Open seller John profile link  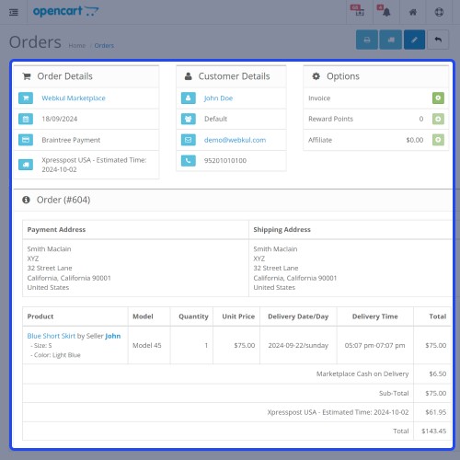click(x=113, y=336)
